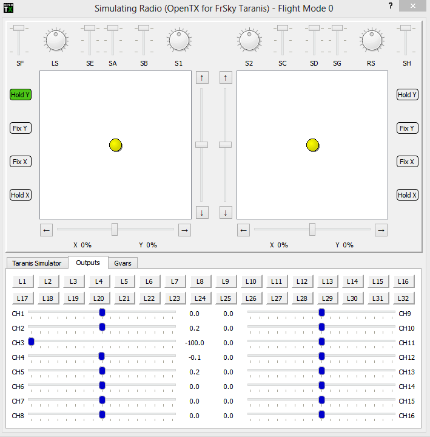Click logical switch L1 button

[x=22, y=281]
